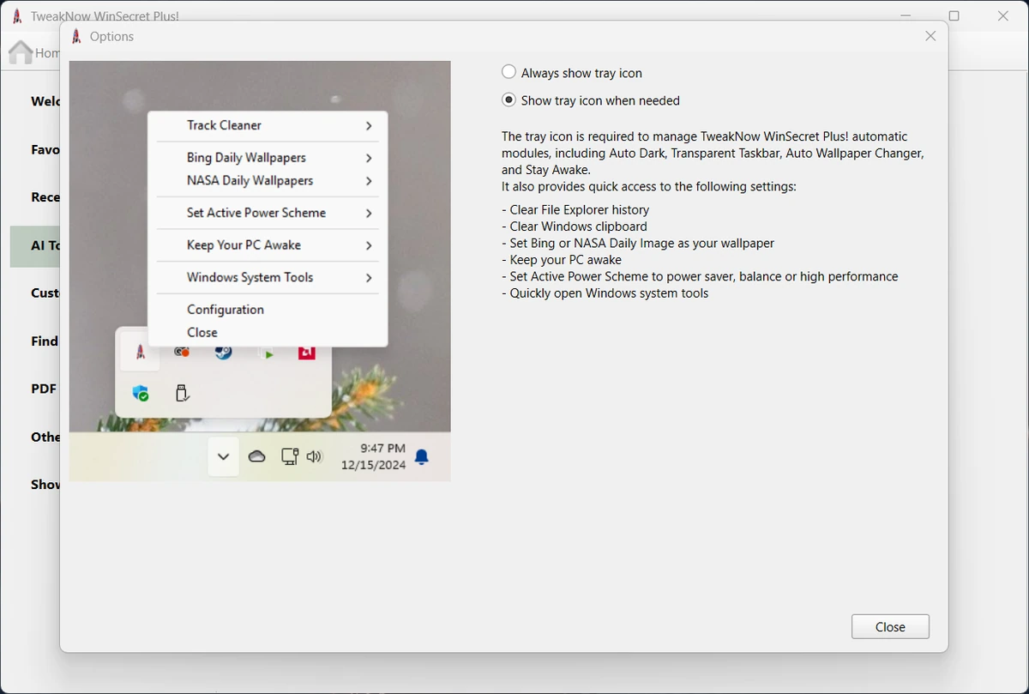Image resolution: width=1029 pixels, height=694 pixels.
Task: Minimize the TweakNow WinSecret Plus main window
Action: coord(906,16)
